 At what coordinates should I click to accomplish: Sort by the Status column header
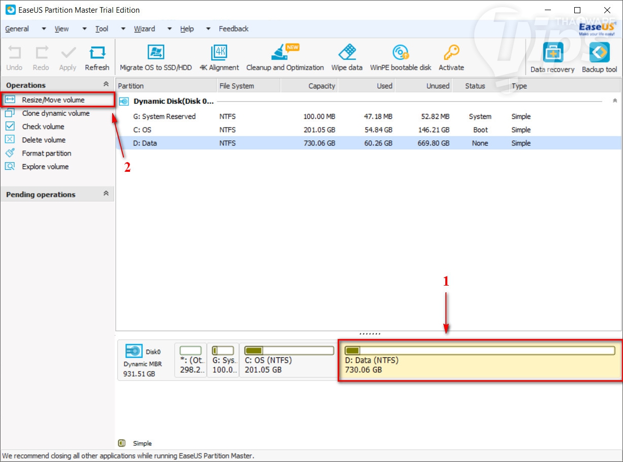pyautogui.click(x=480, y=86)
